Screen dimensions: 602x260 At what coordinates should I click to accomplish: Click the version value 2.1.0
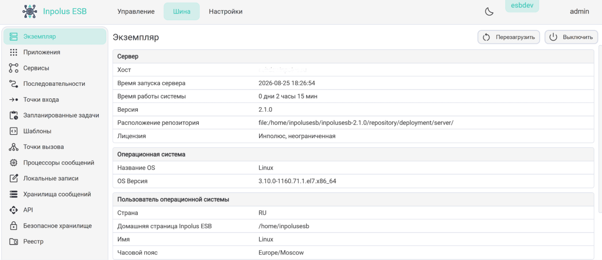[265, 110]
